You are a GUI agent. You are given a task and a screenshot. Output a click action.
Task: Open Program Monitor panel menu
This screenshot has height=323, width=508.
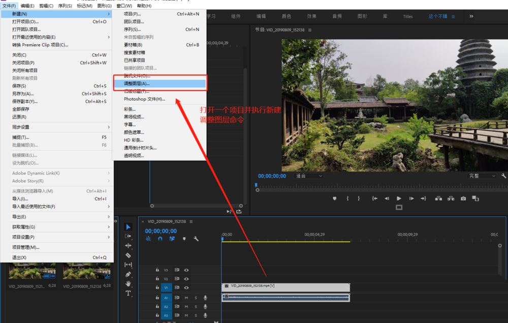(310, 30)
